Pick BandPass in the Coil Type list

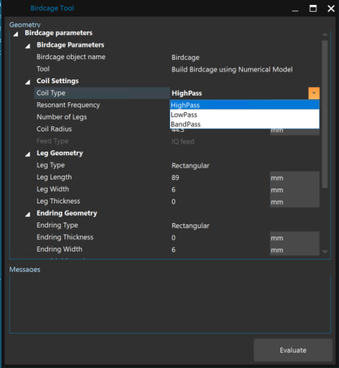[x=186, y=124]
